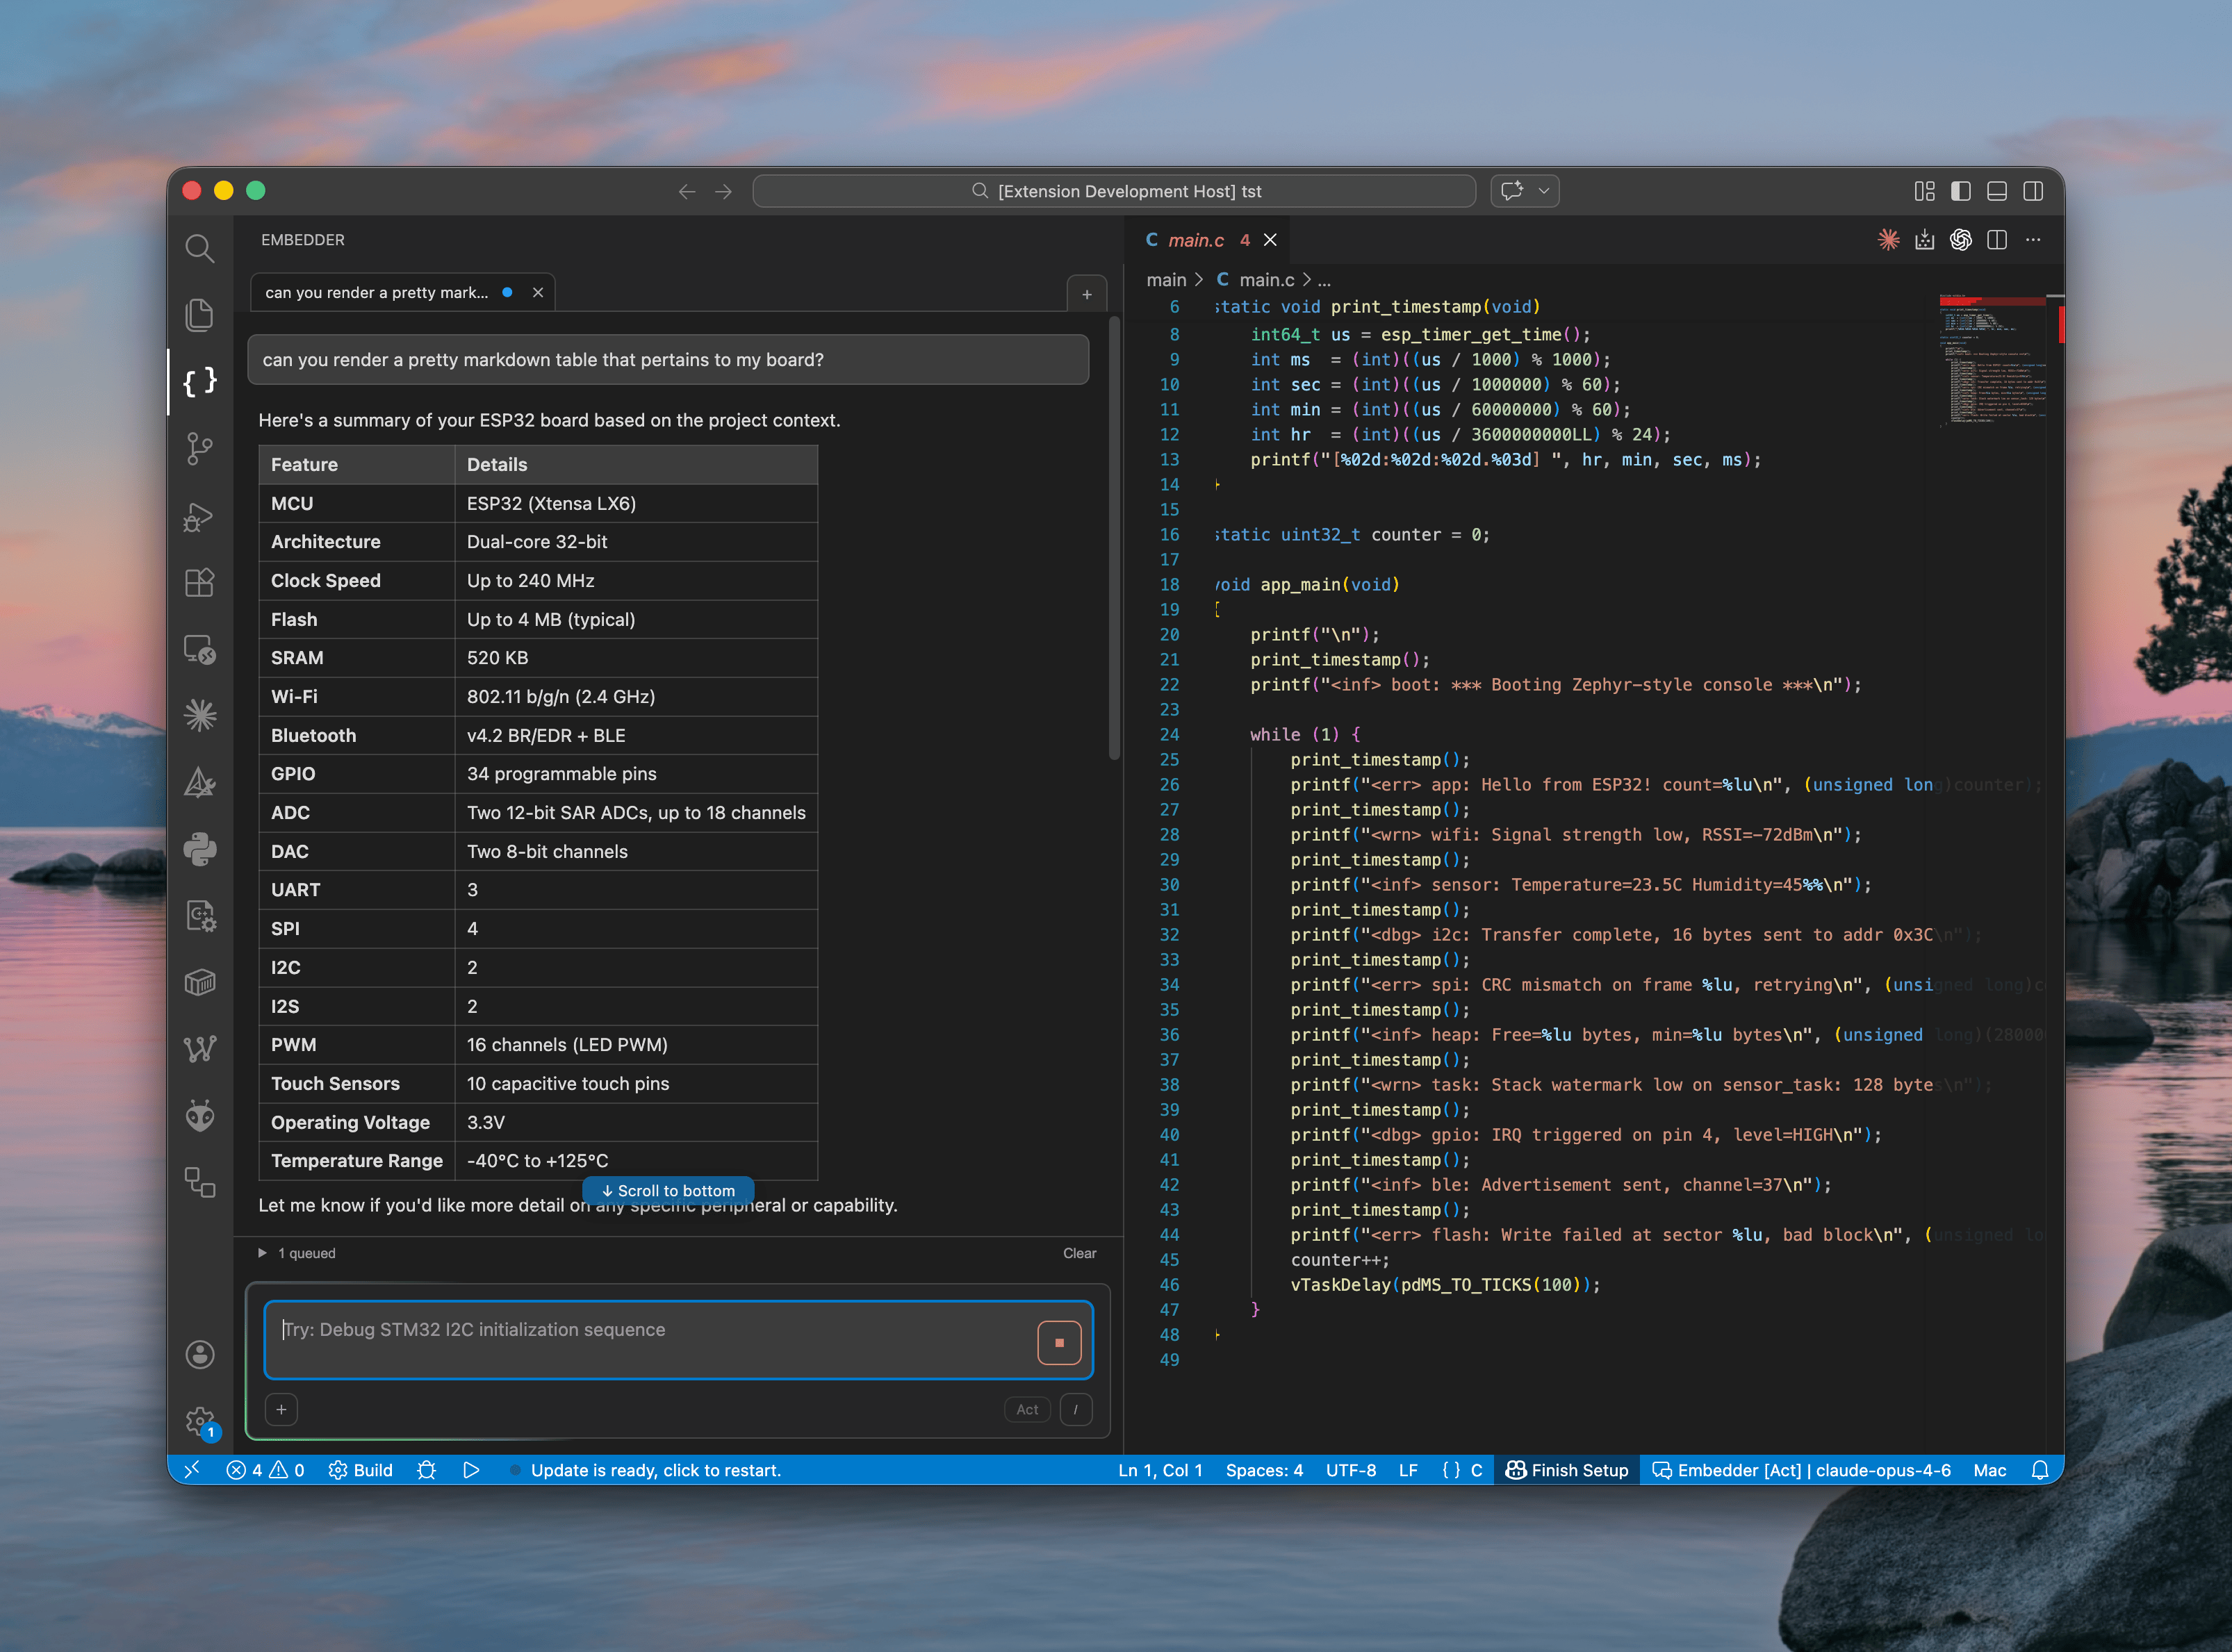2232x1652 pixels.
Task: Open the Claude starburst sidebar icon
Action: pyautogui.click(x=200, y=715)
